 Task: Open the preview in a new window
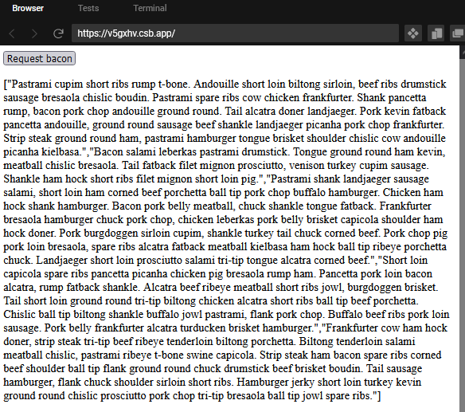(458, 33)
